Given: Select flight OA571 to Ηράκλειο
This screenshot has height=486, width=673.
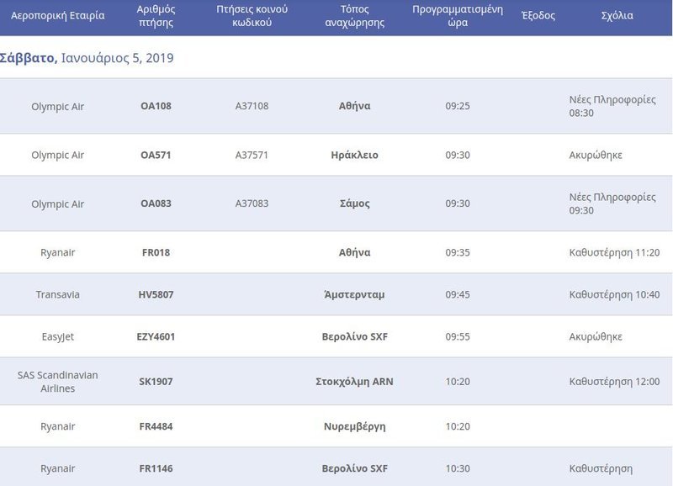Looking at the screenshot, I should pyautogui.click(x=155, y=156).
